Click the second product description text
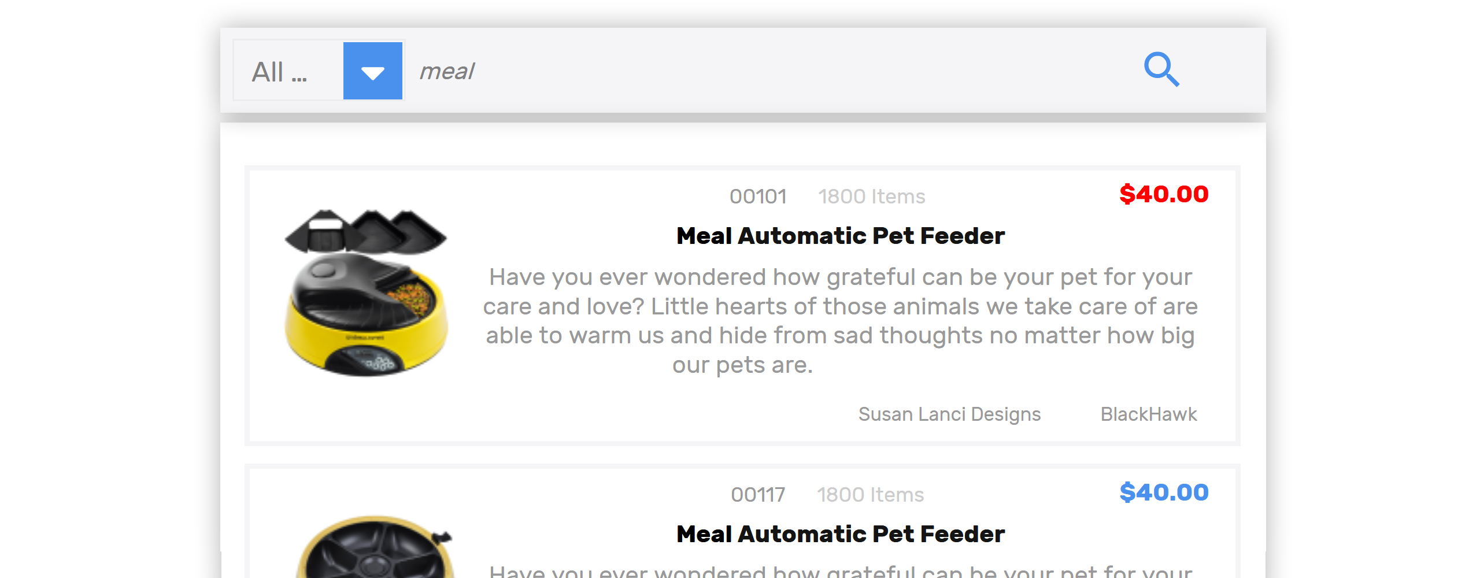Screen dimensions: 1480x578 [x=841, y=570]
